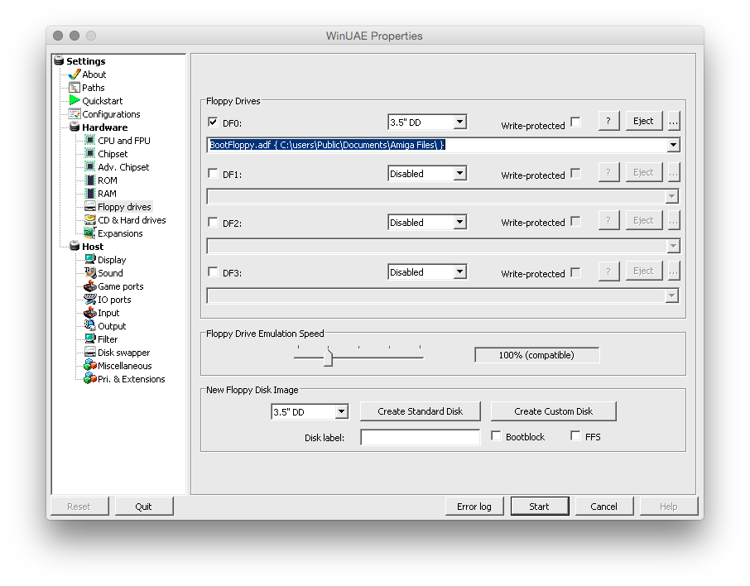
Task: Click the Display monitor icon
Action: 89,259
